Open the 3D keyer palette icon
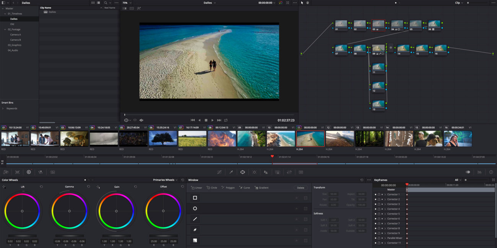497x248 pixels. [301, 172]
